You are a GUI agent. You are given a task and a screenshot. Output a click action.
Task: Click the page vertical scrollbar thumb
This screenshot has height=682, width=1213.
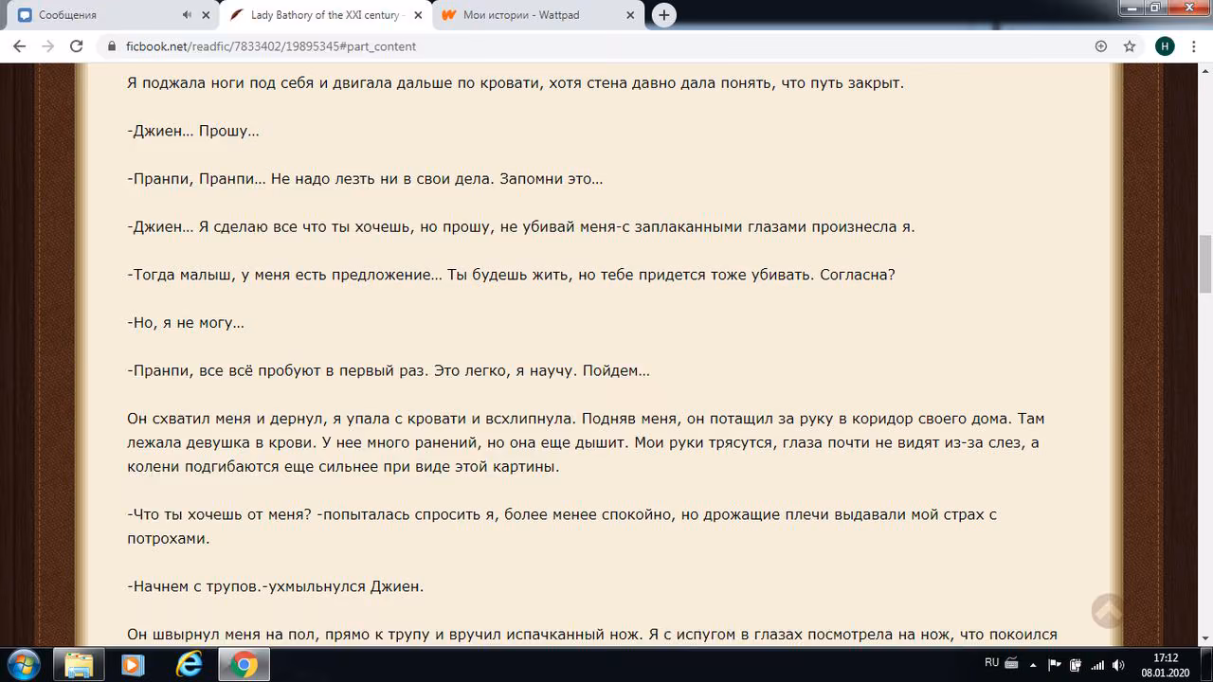tap(1205, 263)
